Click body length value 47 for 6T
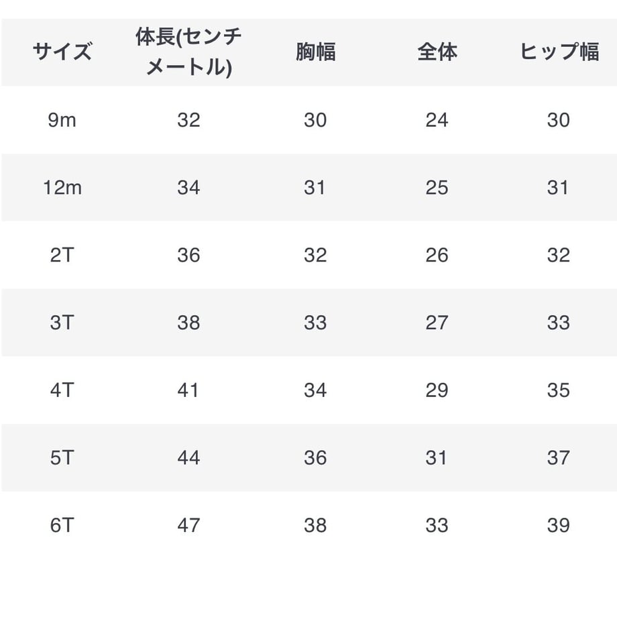 click(188, 526)
